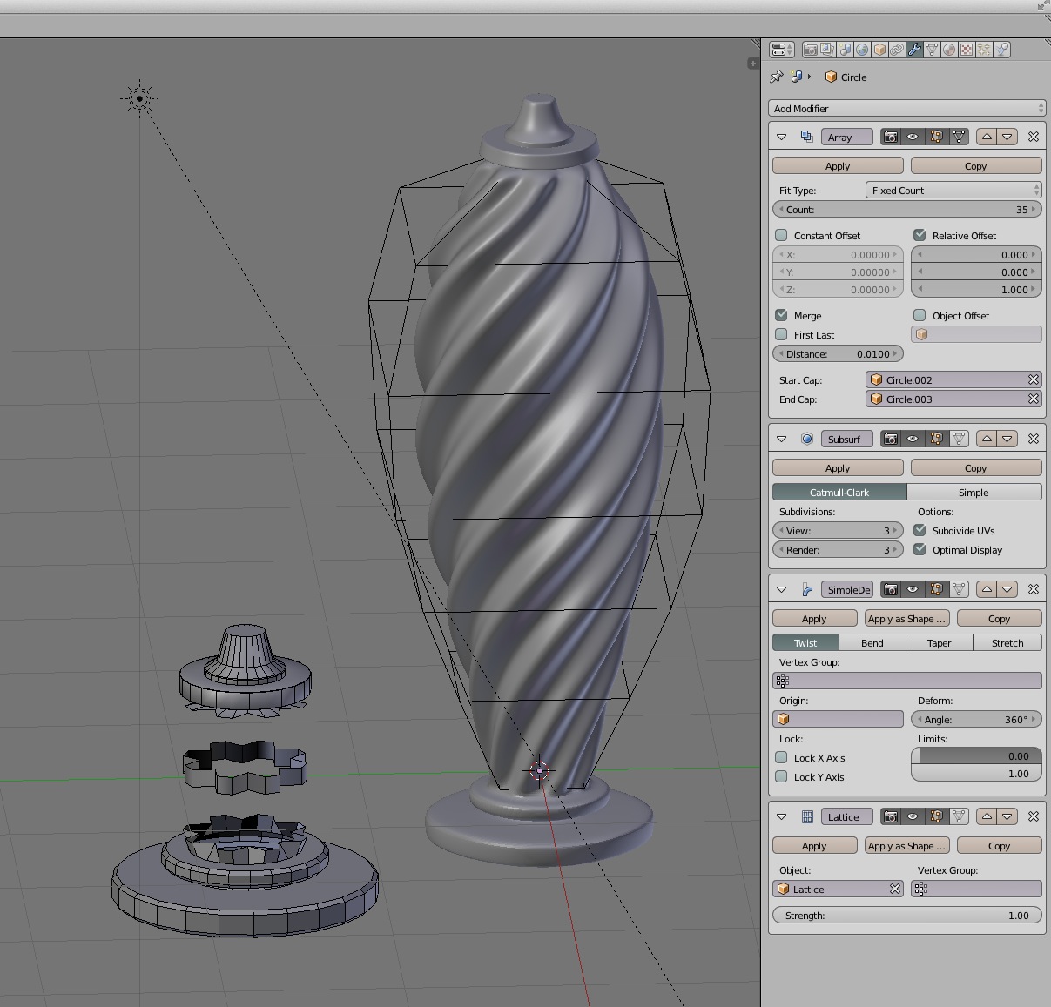Enable the First Last checkbox
The image size is (1051, 1007).
pyautogui.click(x=781, y=334)
